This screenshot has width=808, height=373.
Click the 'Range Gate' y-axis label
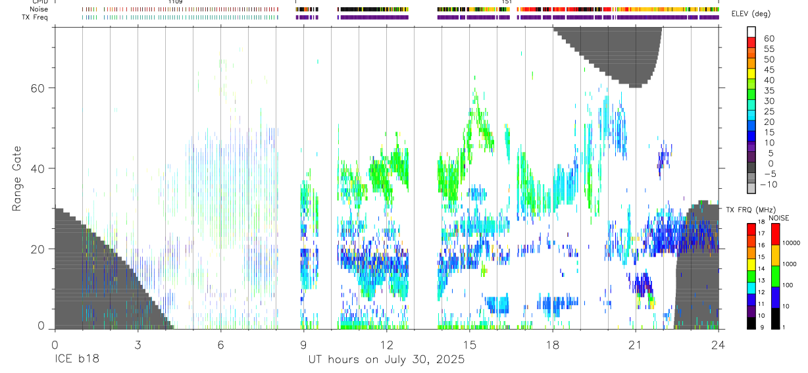point(16,178)
